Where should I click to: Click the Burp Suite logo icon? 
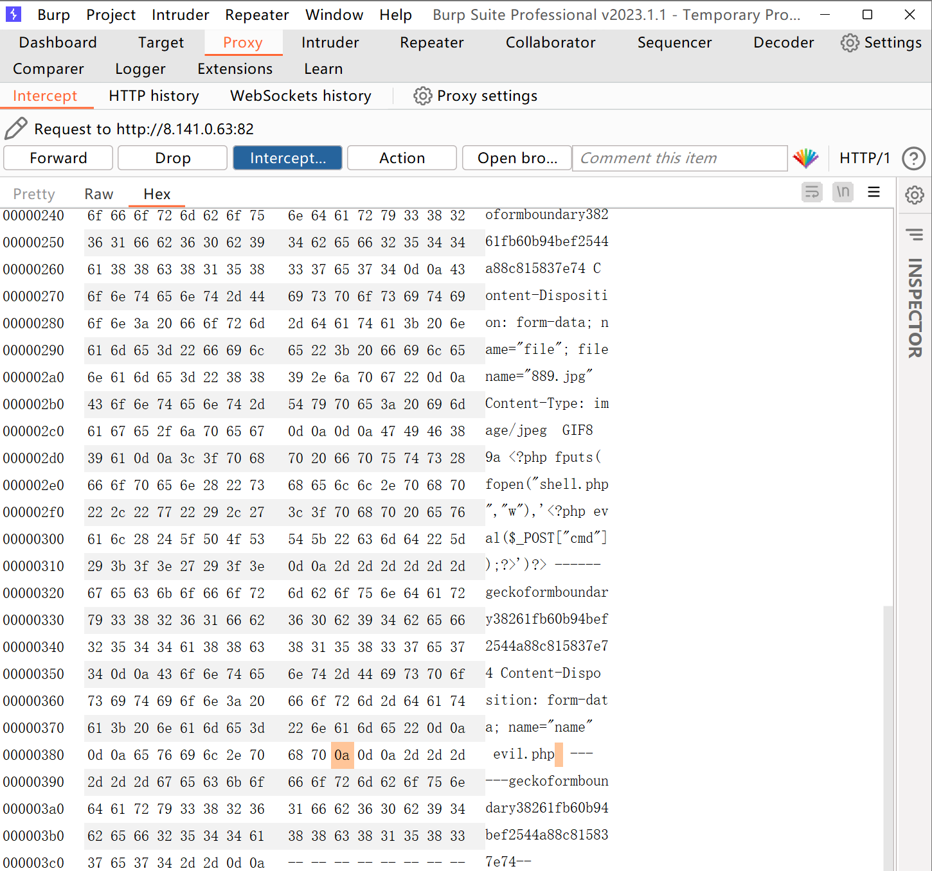point(13,14)
